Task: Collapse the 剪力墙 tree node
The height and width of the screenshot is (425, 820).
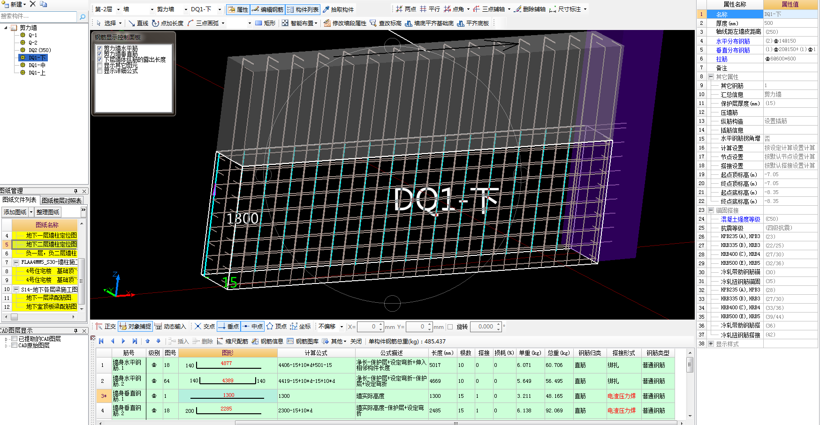Action: (x=6, y=28)
